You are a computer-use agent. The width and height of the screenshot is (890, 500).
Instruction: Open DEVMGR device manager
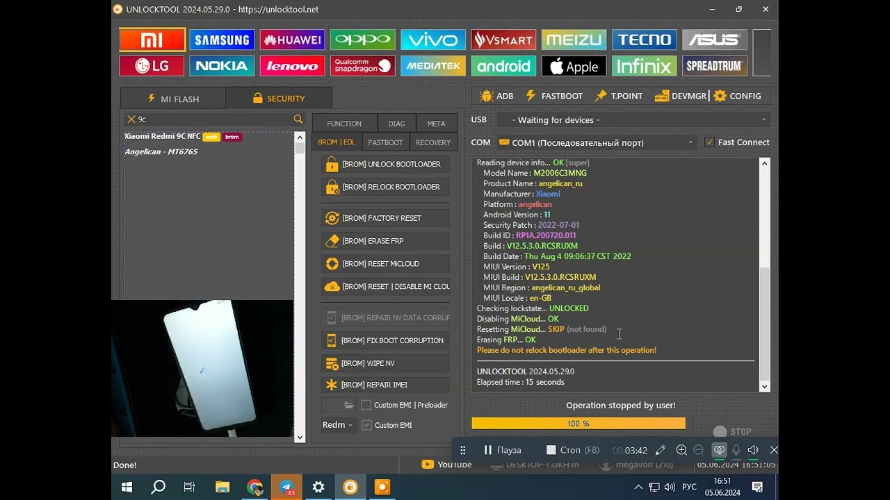point(680,96)
